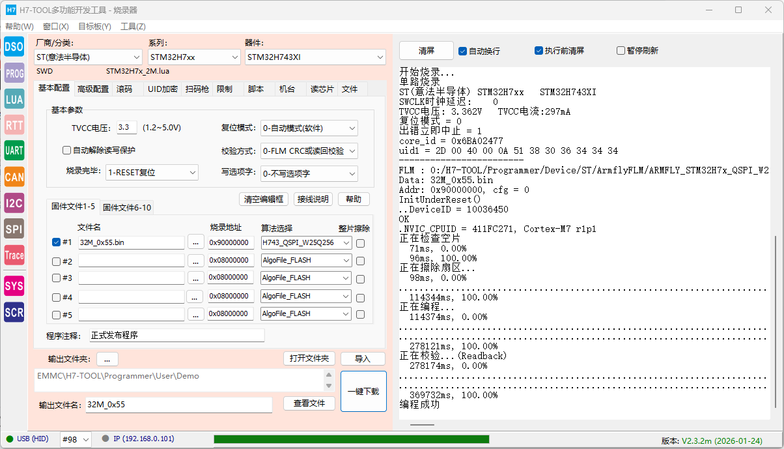
Task: Open the 目标板(Y) menu
Action: point(94,27)
